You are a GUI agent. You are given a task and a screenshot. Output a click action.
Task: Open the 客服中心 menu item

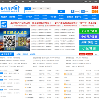tap(78, 17)
